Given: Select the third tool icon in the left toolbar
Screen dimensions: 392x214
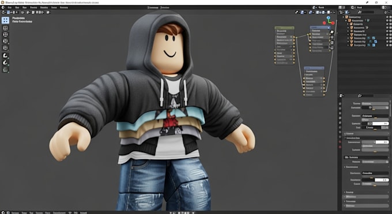Looking at the screenshot, I should pyautogui.click(x=5, y=35).
